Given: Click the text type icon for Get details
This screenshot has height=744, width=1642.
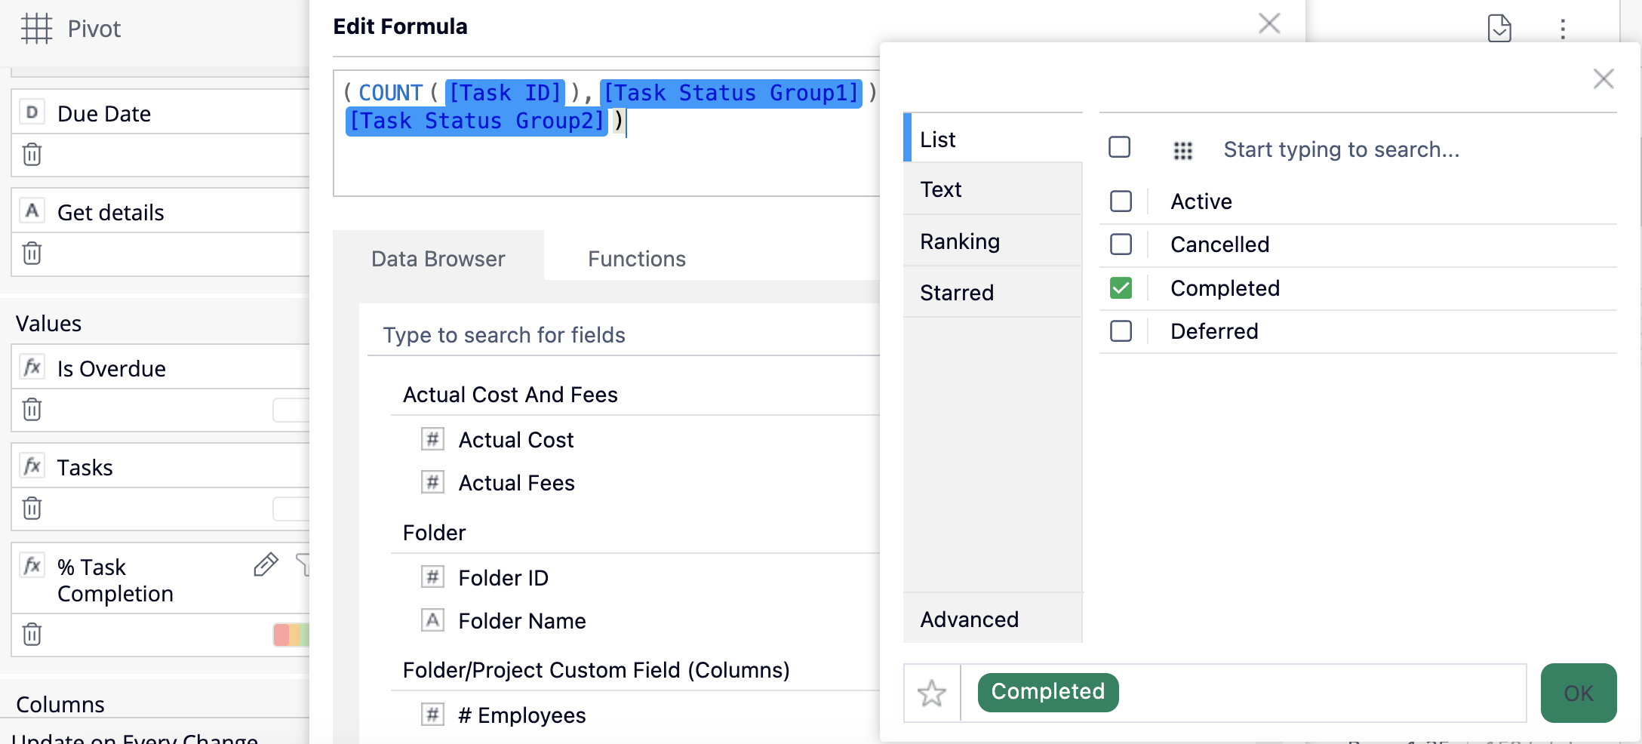Looking at the screenshot, I should (32, 211).
